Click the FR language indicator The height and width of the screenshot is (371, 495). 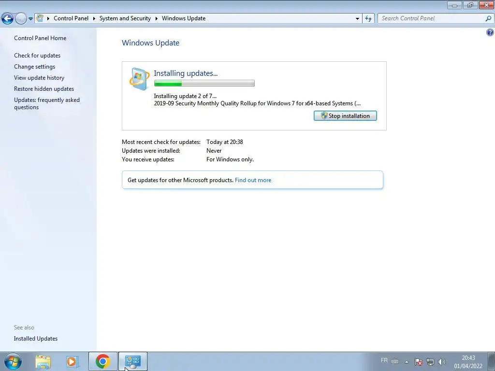(x=384, y=360)
